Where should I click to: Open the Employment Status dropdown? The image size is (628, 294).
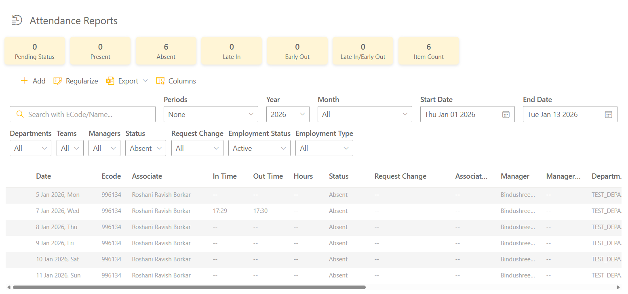pos(259,148)
